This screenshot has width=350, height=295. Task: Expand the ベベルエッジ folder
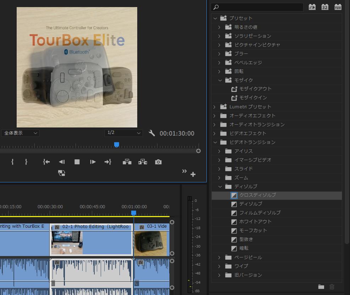tap(219, 63)
